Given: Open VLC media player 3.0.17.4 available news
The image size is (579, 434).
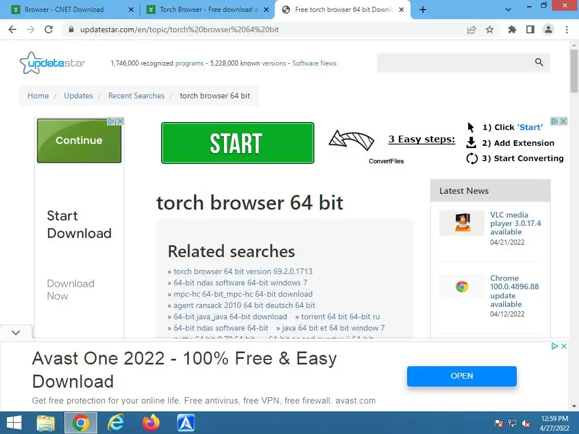Looking at the screenshot, I should 516,223.
